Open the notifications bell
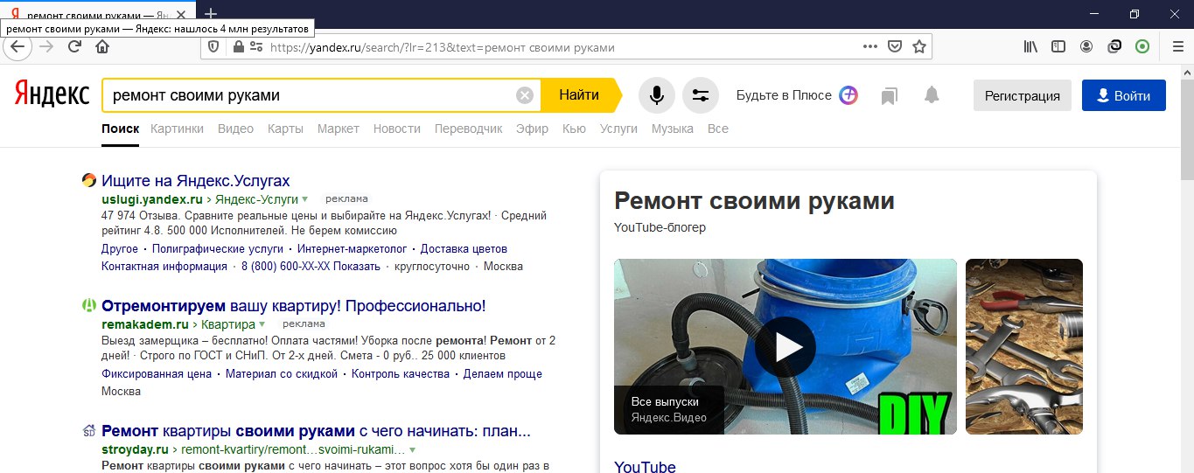Image resolution: width=1194 pixels, height=473 pixels. pos(932,95)
